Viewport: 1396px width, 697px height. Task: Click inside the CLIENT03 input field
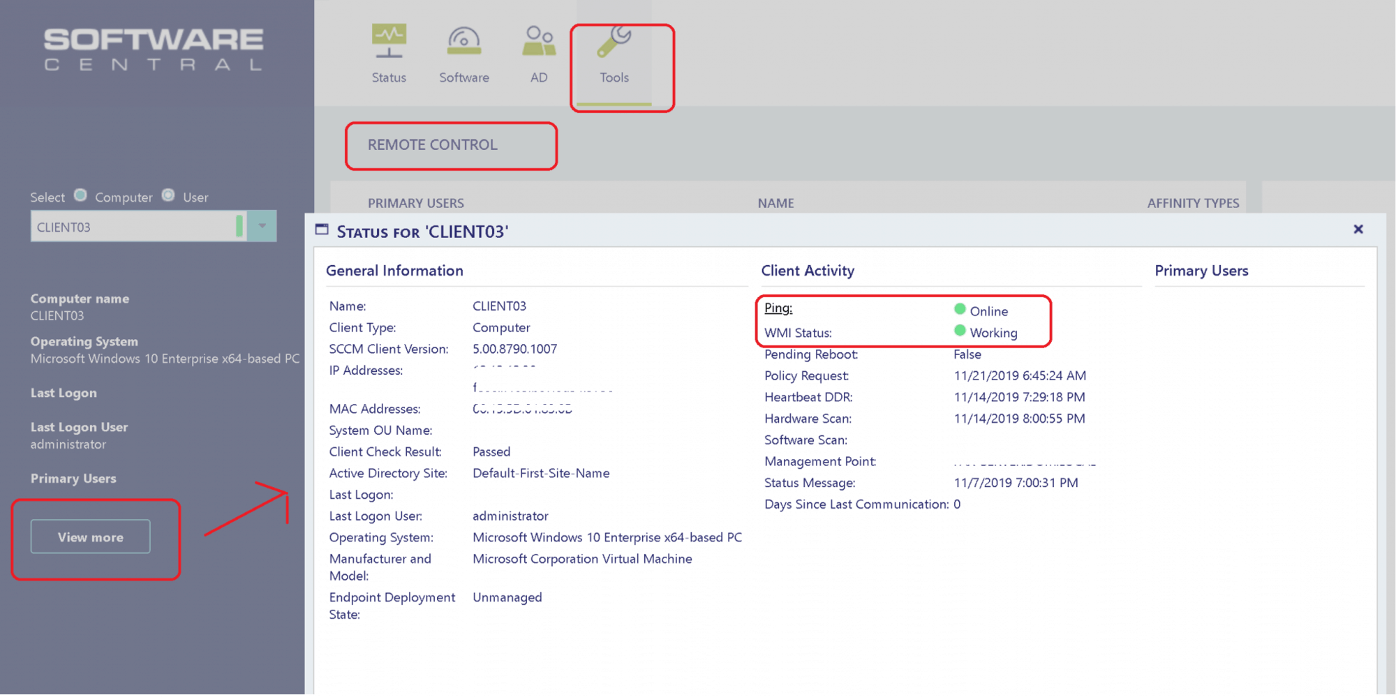point(126,226)
